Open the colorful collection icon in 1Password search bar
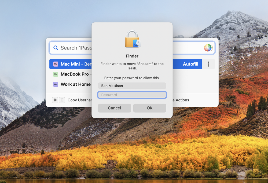Image resolution: width=268 pixels, height=183 pixels. coord(208,48)
